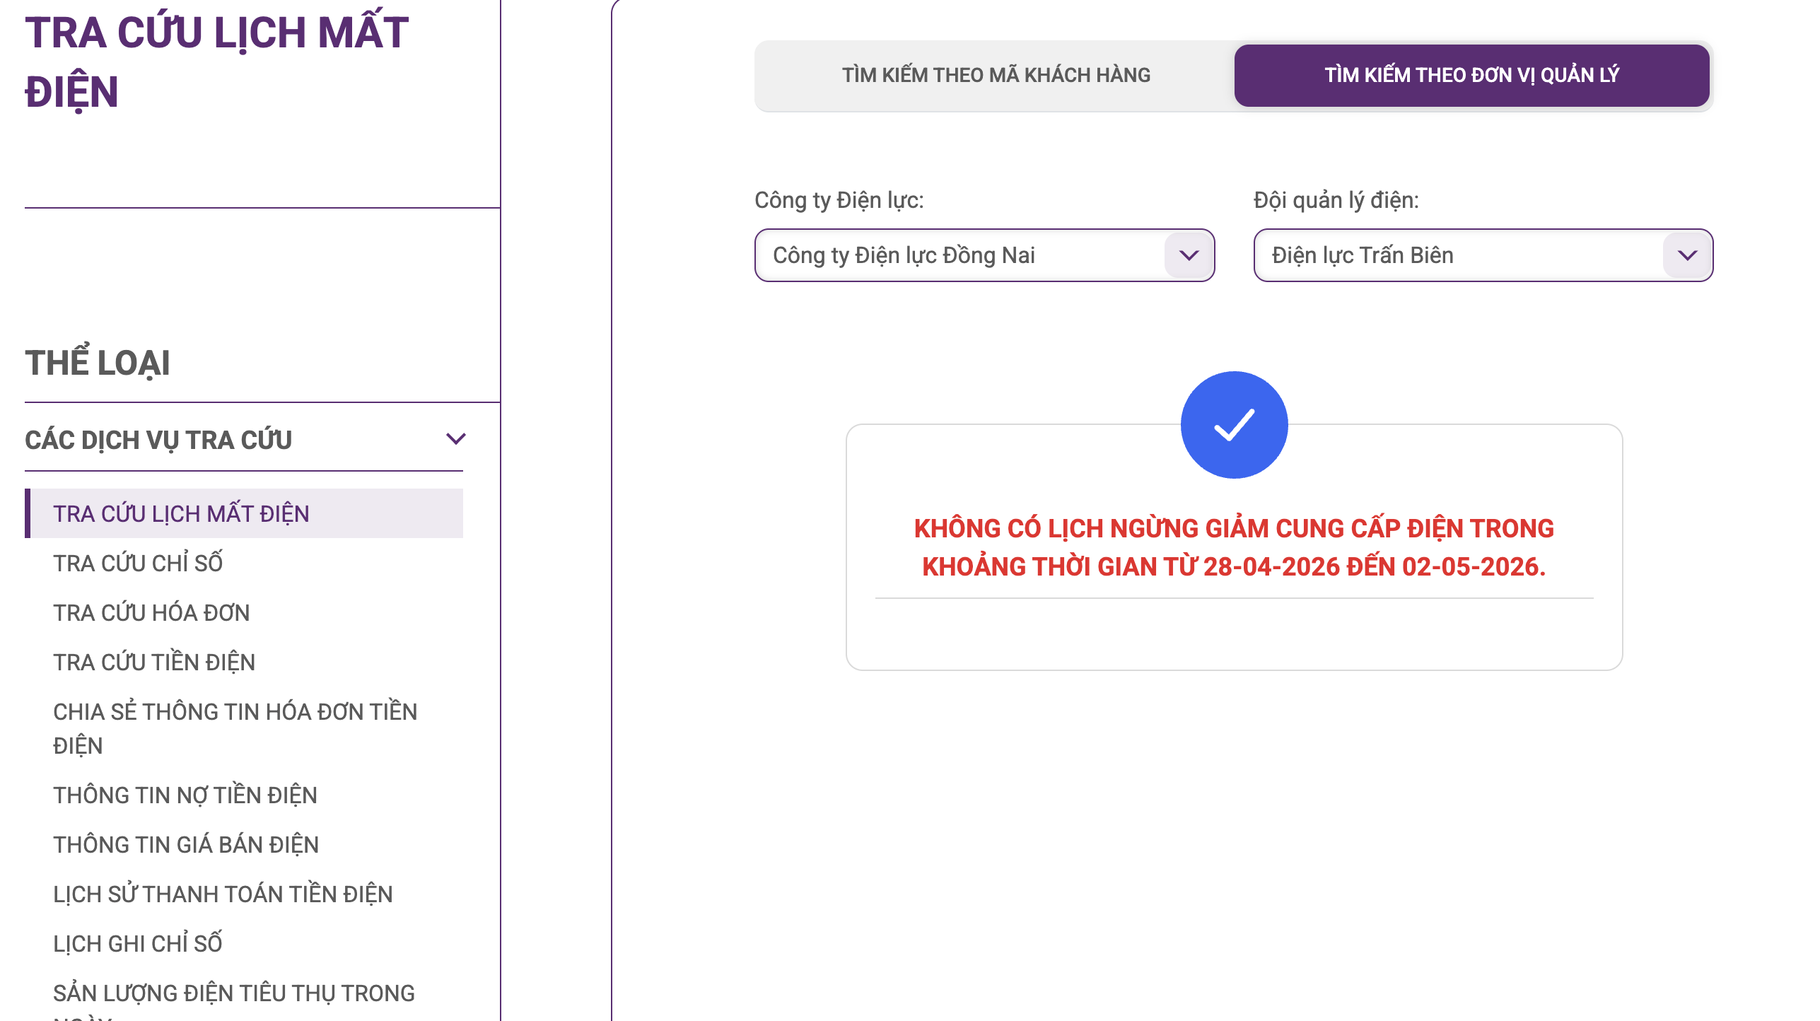Screen dimensions: 1820x1021
Task: Collapse the Các dịch vụ tra cứu section
Action: coord(456,439)
